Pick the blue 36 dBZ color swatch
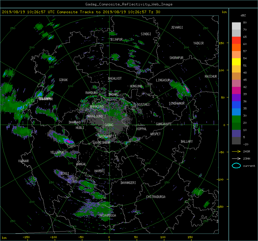258x241 pixels. click(x=236, y=105)
